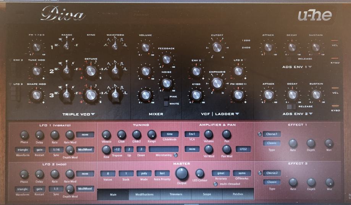This screenshot has height=205, width=351.
Task: Click ENV 1 Sustain knob
Action: 316,47
